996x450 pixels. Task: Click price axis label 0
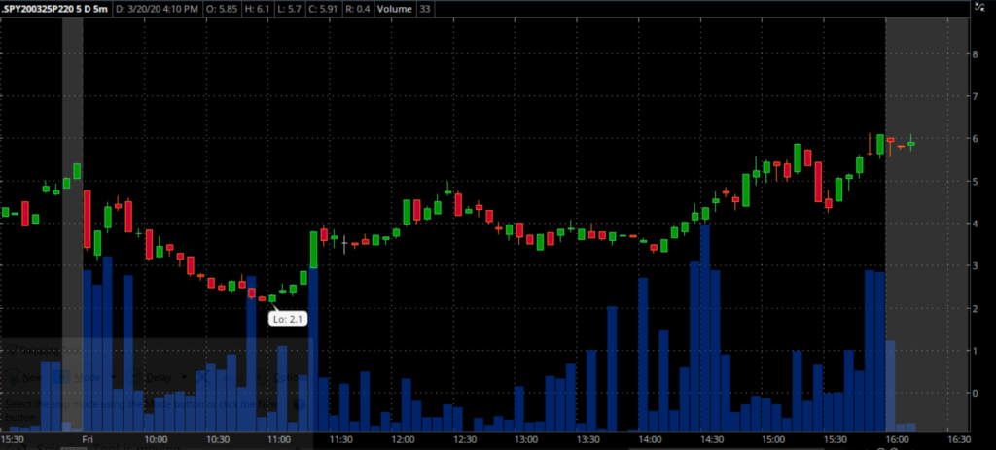[x=976, y=394]
